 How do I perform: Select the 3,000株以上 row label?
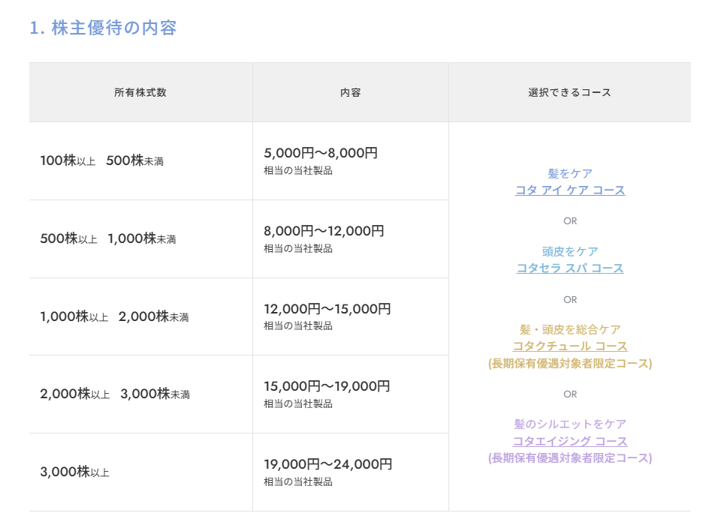point(75,472)
